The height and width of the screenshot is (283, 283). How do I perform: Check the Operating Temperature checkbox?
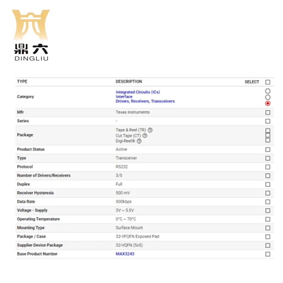(268, 219)
